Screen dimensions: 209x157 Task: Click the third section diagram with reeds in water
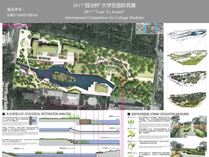tap(79, 141)
